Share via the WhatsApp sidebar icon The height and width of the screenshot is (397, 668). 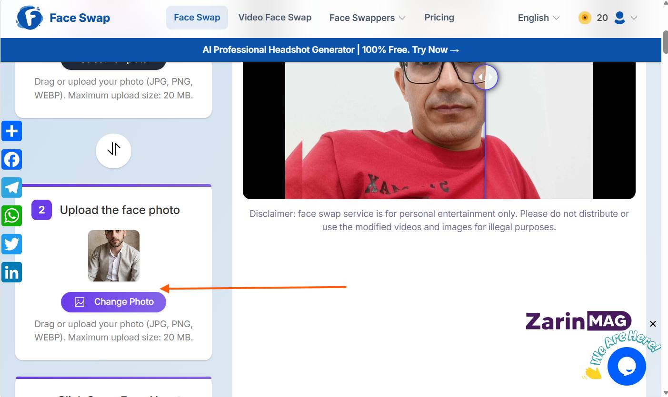[11, 216]
